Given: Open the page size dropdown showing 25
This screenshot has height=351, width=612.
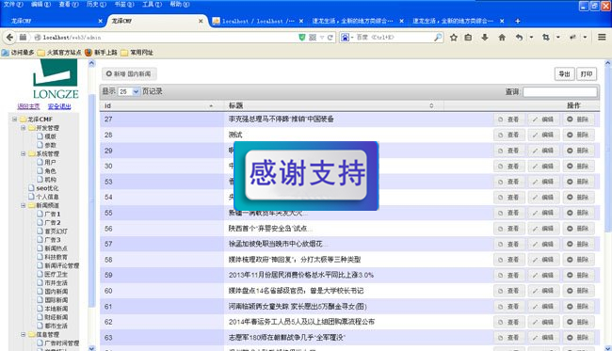Looking at the screenshot, I should click(x=129, y=91).
